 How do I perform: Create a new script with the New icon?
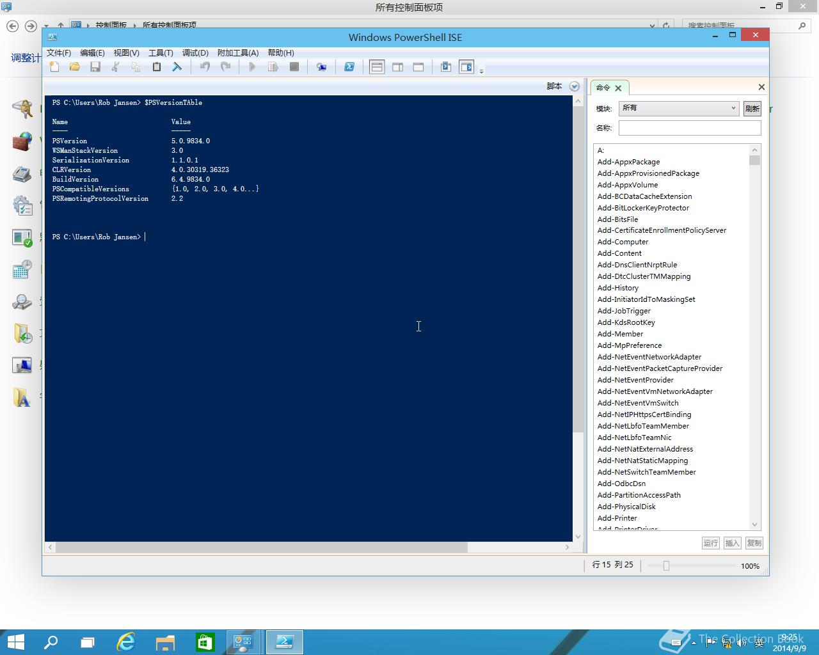click(54, 67)
